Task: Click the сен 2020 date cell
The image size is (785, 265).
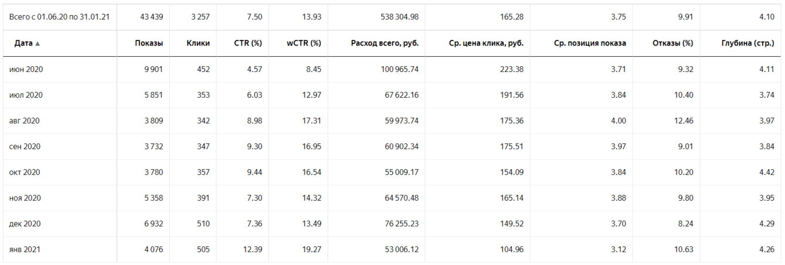Action: [x=25, y=147]
